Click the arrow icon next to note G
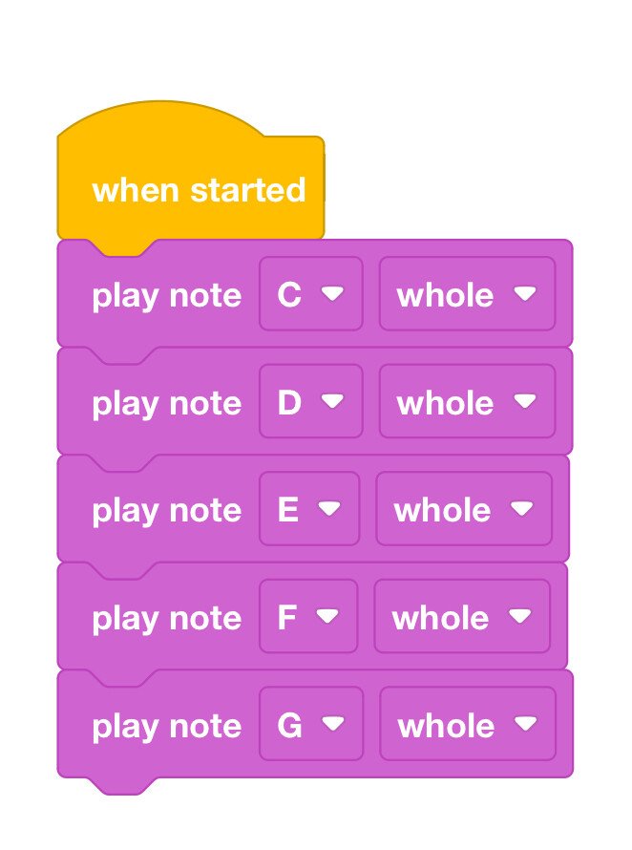 coord(333,723)
